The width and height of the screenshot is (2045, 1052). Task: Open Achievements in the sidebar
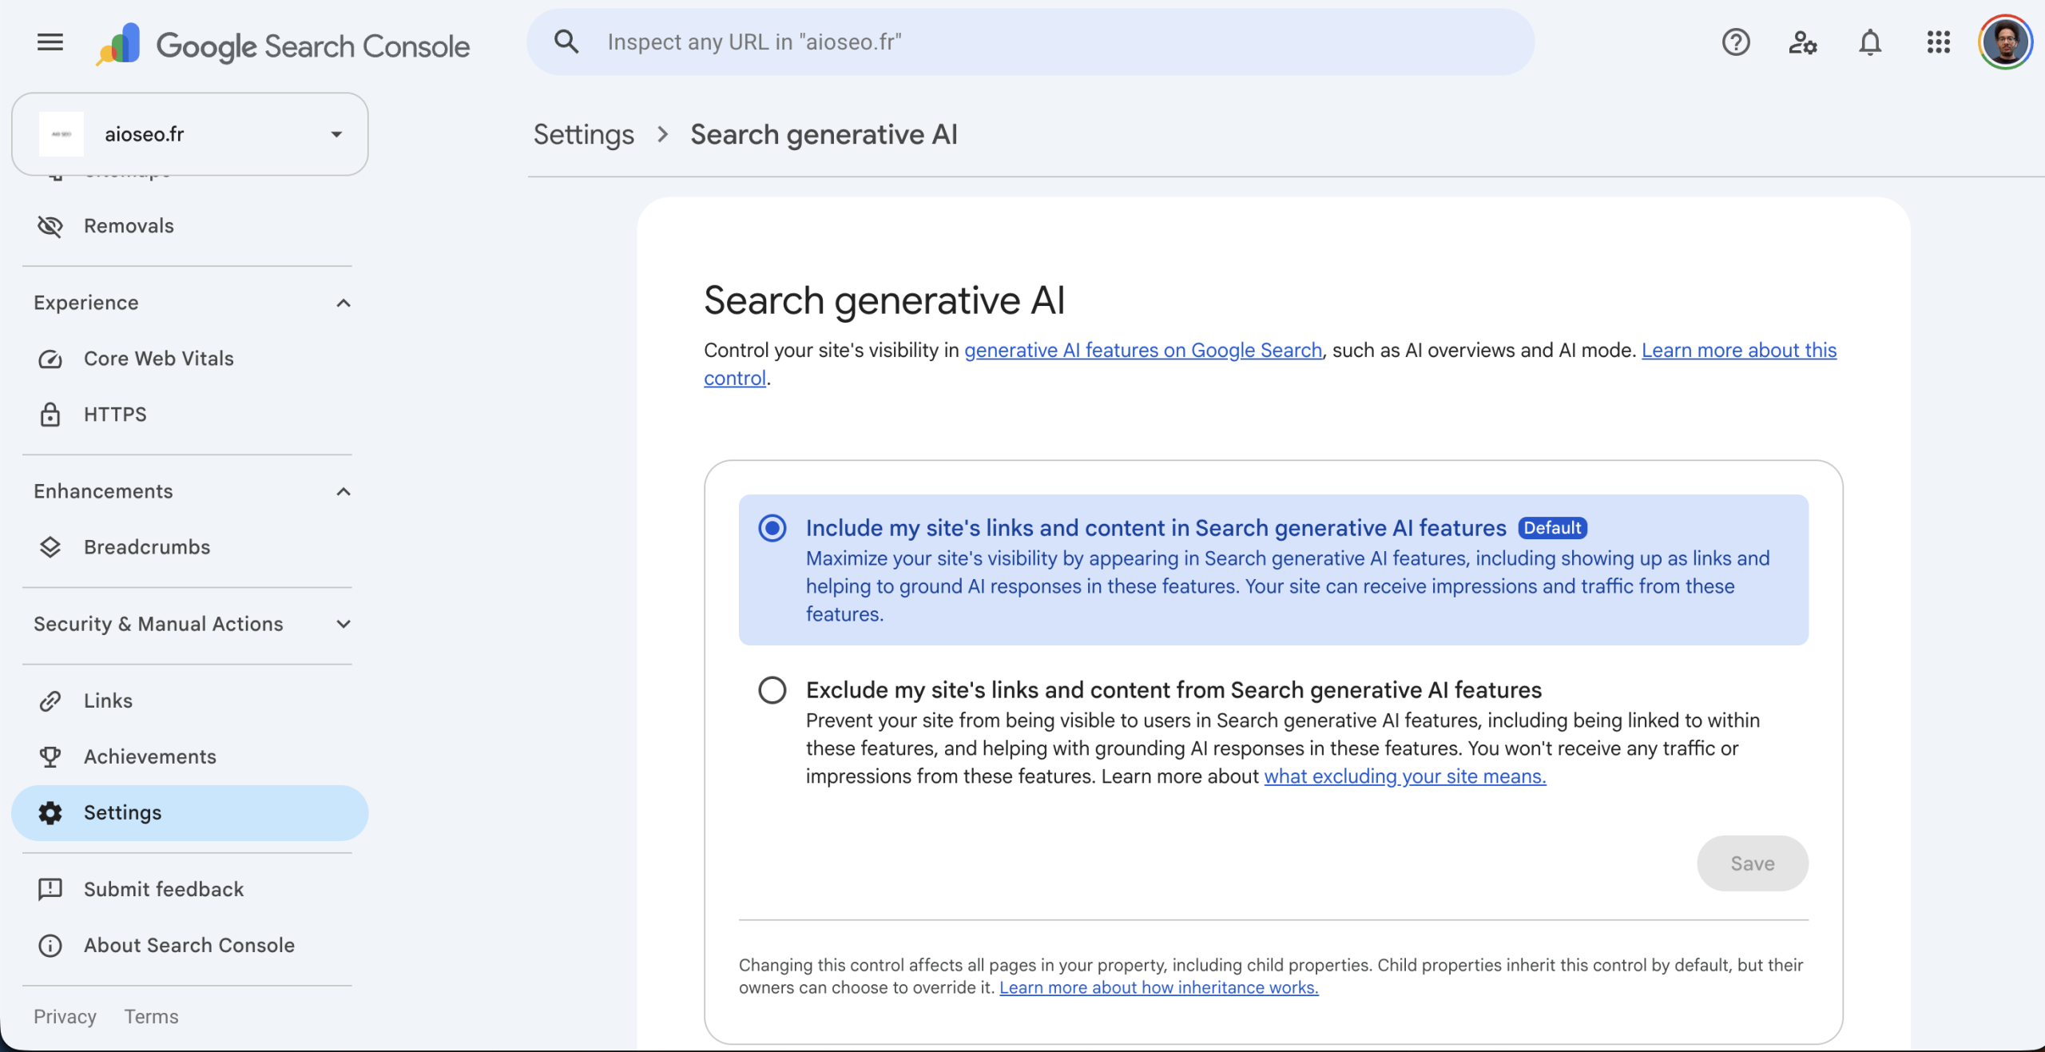(x=190, y=756)
